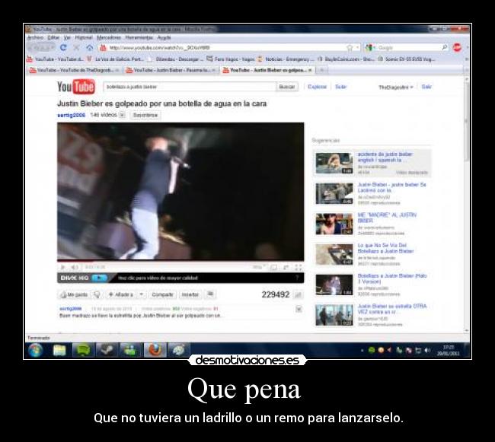The image size is (495, 442).
Task: Open the Historial menu
Action: coord(84,37)
